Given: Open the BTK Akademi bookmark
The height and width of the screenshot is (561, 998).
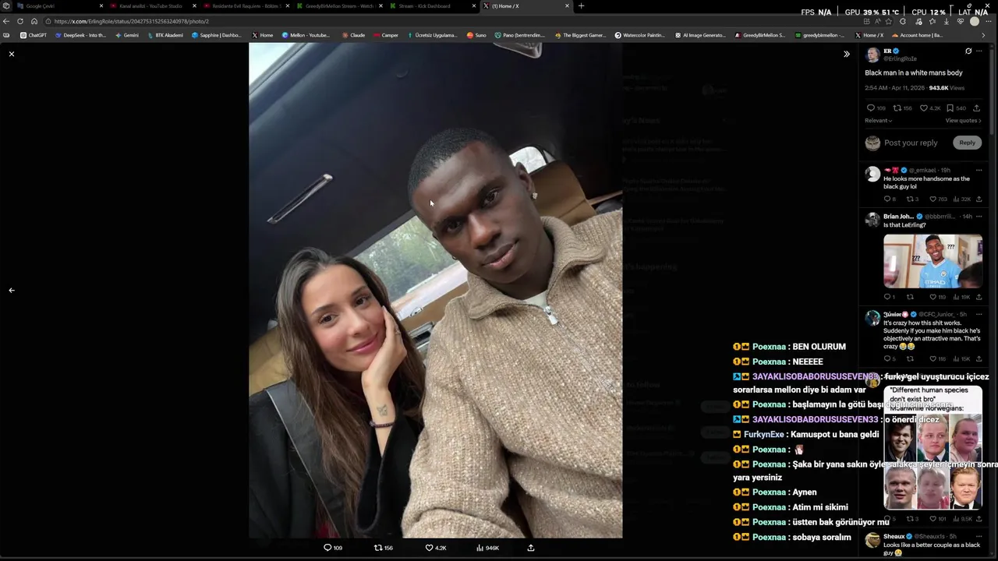Looking at the screenshot, I should pos(165,35).
